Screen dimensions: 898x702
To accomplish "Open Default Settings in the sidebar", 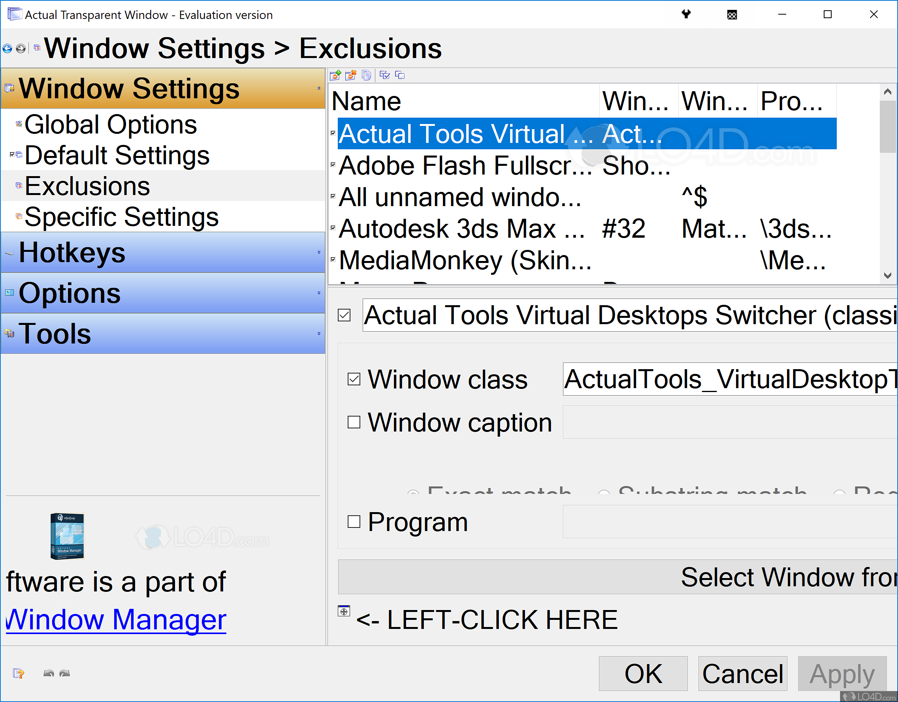I will coord(117,155).
